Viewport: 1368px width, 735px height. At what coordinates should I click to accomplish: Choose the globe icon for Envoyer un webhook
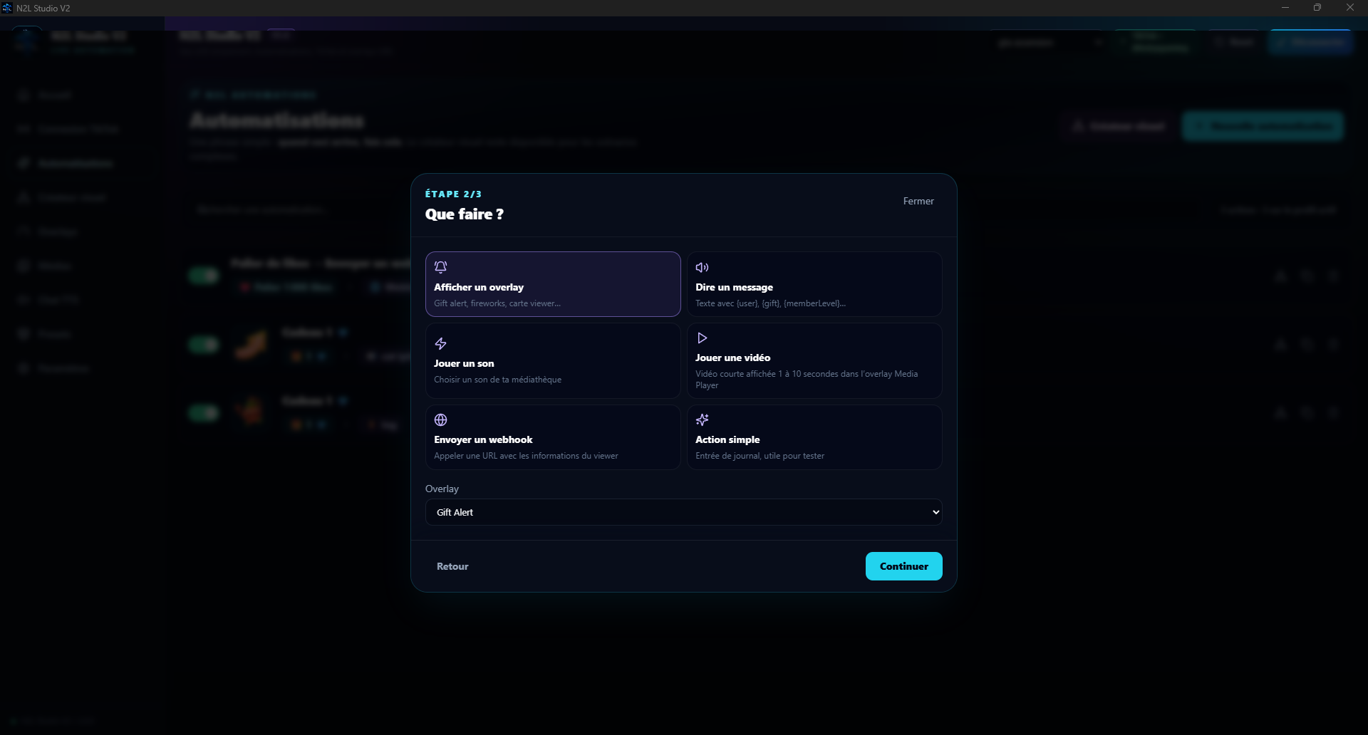[x=440, y=419]
